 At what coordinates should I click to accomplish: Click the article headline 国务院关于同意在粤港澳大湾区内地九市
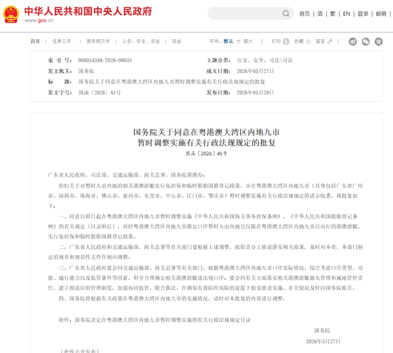point(206,132)
